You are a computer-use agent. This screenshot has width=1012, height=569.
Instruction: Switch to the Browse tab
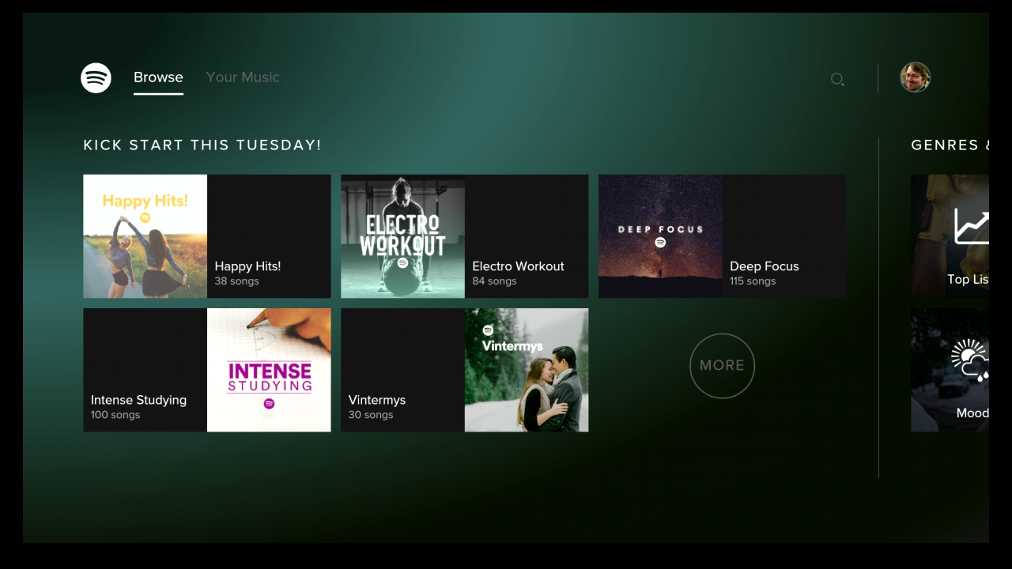[158, 77]
